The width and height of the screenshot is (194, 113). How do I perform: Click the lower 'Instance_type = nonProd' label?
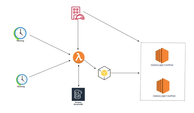point(164,96)
